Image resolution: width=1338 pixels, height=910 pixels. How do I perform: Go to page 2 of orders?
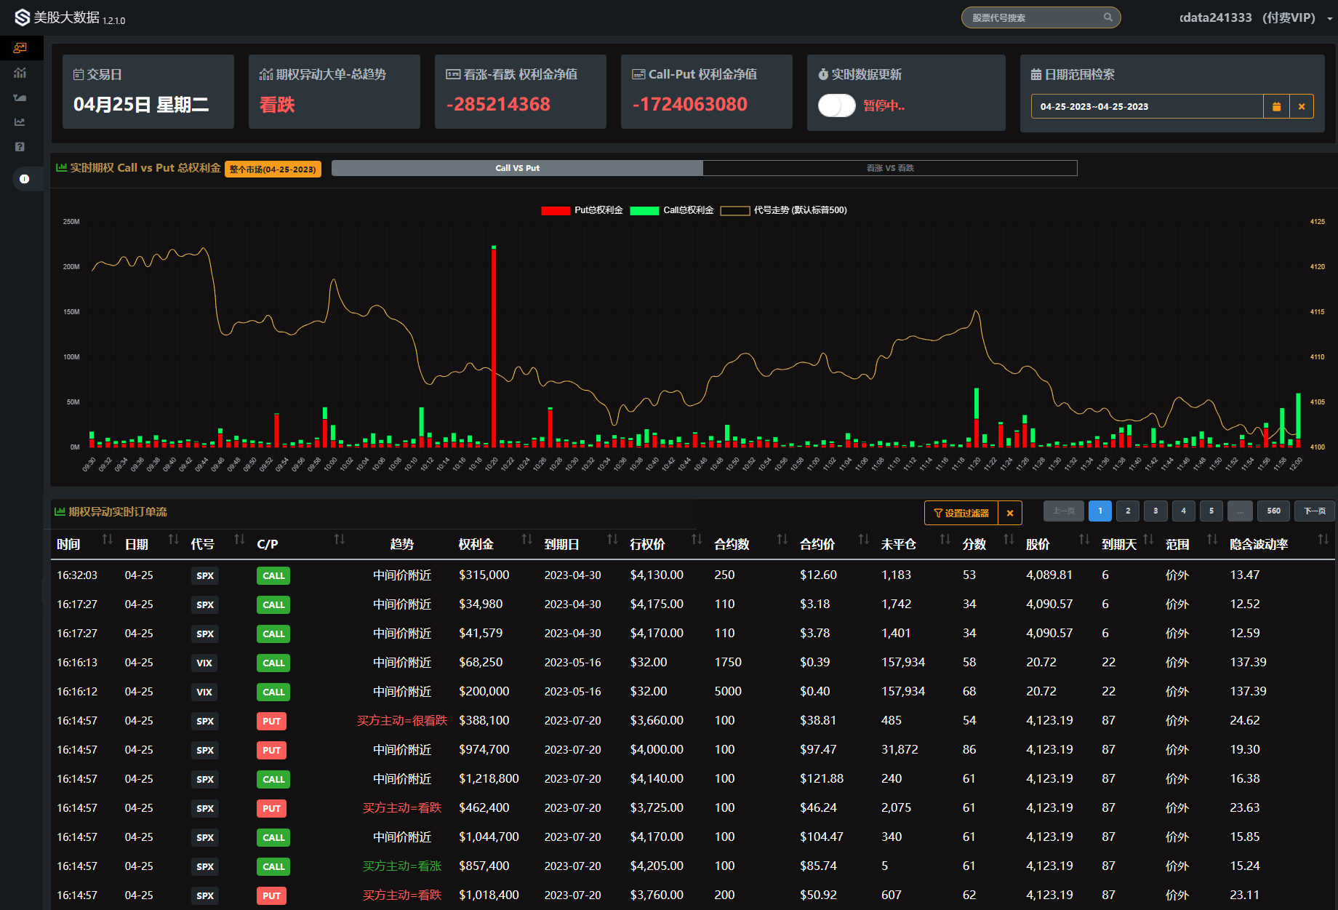(x=1128, y=511)
